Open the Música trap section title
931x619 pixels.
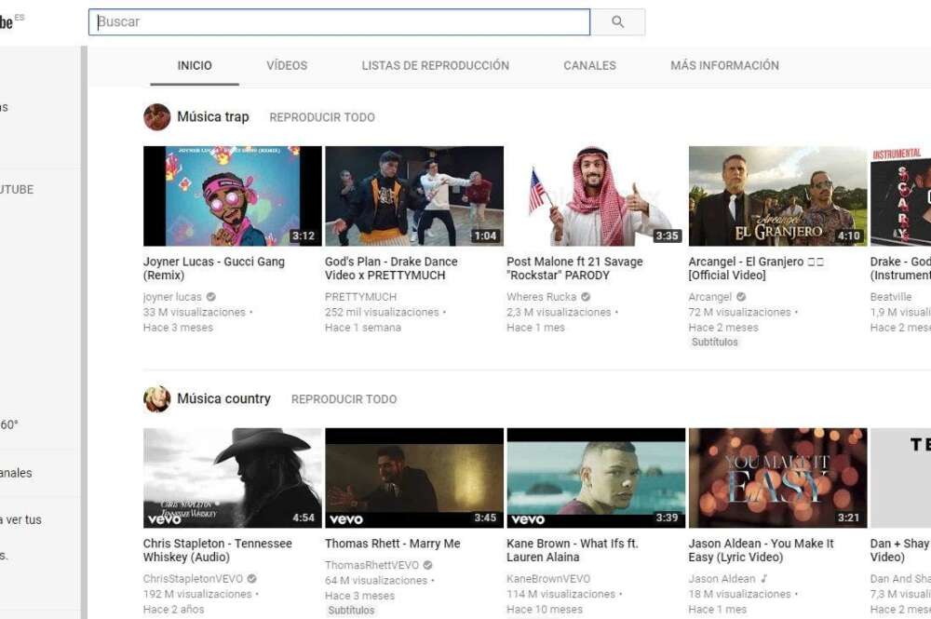[x=213, y=117]
